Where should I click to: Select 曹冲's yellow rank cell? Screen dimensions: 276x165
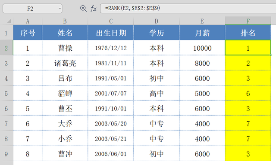tap(248, 153)
